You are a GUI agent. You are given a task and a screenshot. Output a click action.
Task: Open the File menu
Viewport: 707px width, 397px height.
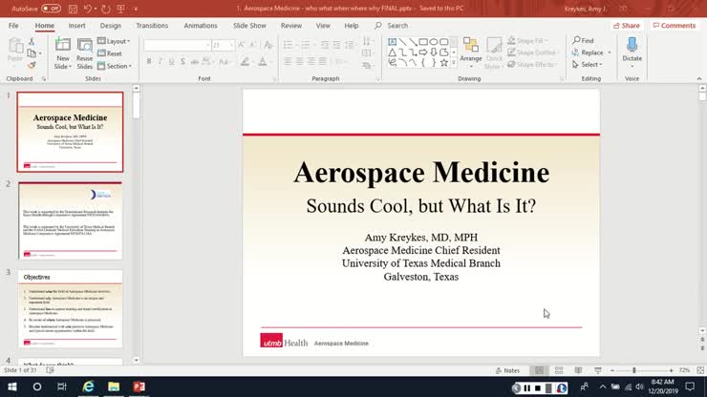pos(13,26)
